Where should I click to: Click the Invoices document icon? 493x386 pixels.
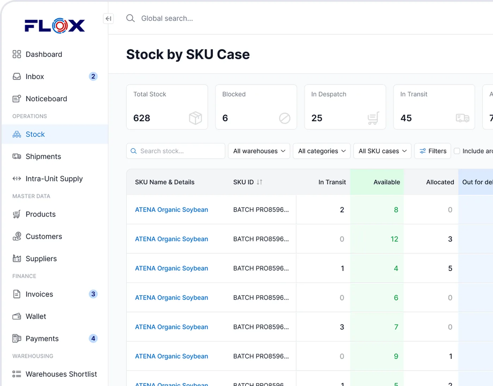[17, 294]
